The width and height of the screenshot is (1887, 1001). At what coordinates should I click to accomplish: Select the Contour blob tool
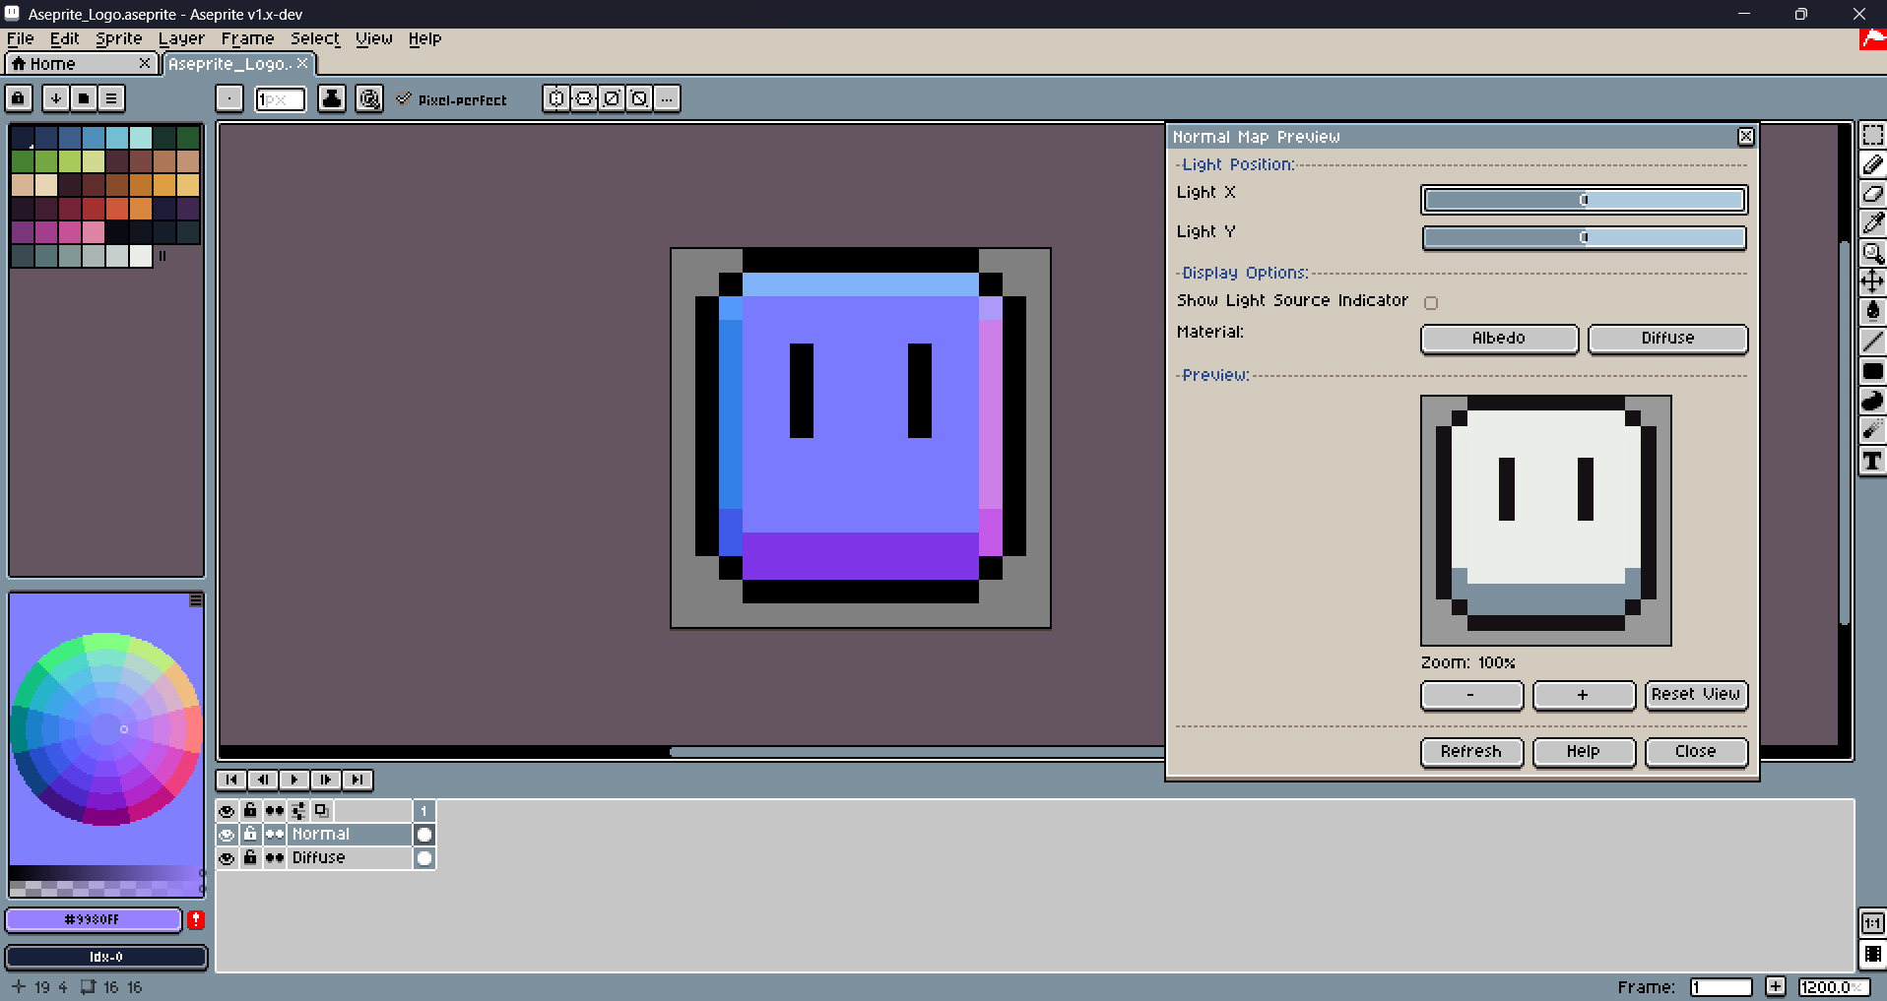point(1872,401)
